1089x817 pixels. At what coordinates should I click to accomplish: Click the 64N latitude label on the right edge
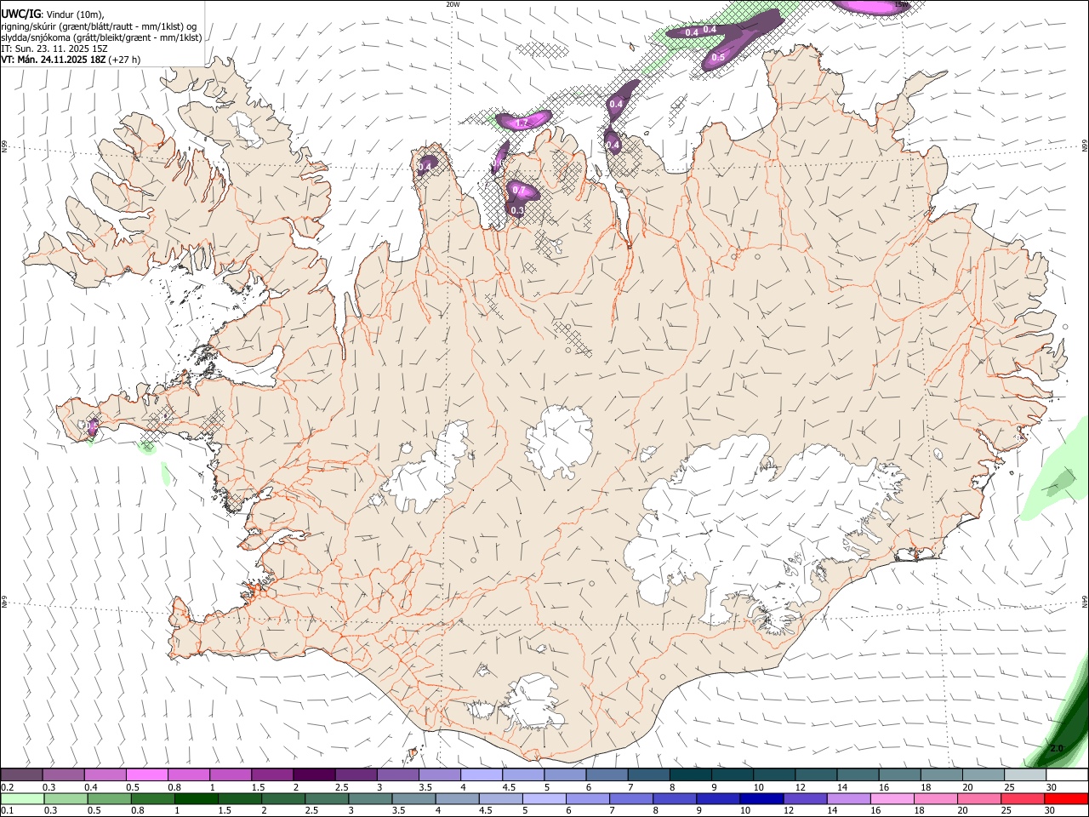[1085, 602]
